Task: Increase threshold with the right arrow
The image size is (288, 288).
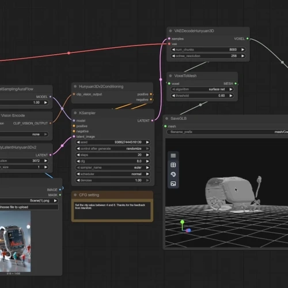Action: click(231, 96)
